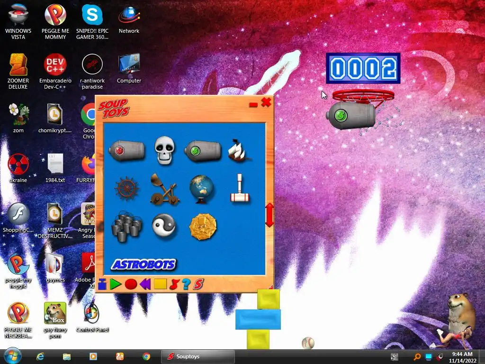Image resolution: width=485 pixels, height=364 pixels.
Task: Click the red basketball hoop on the desktop
Action: pos(363,96)
